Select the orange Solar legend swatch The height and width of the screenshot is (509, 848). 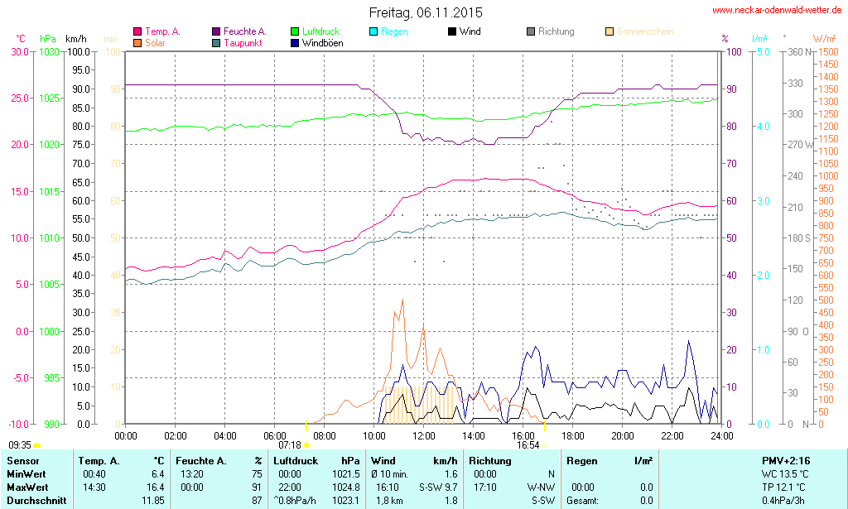click(137, 43)
